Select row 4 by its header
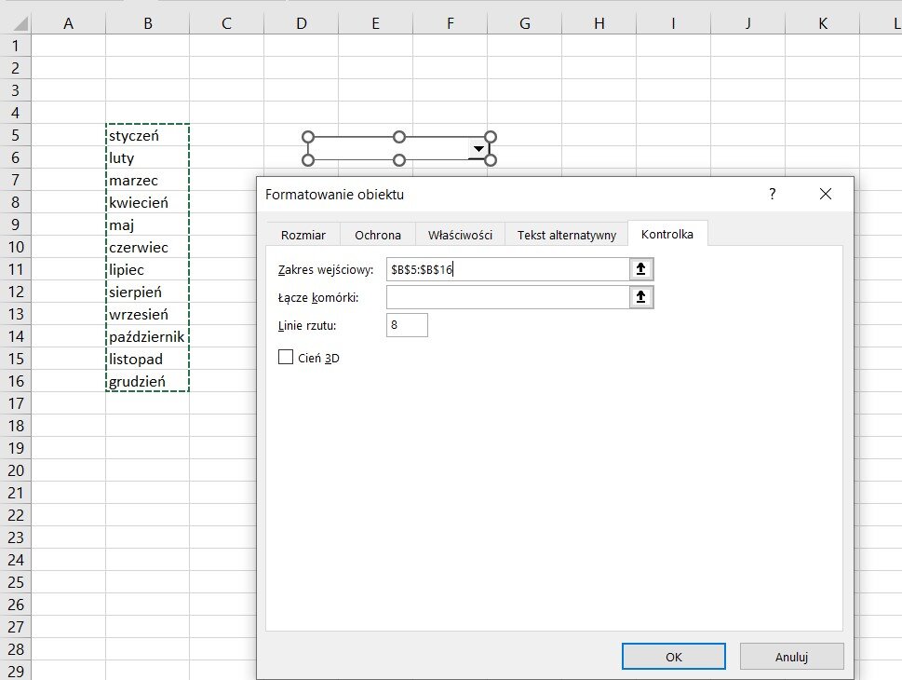Screen dimensions: 902x680 point(16,113)
